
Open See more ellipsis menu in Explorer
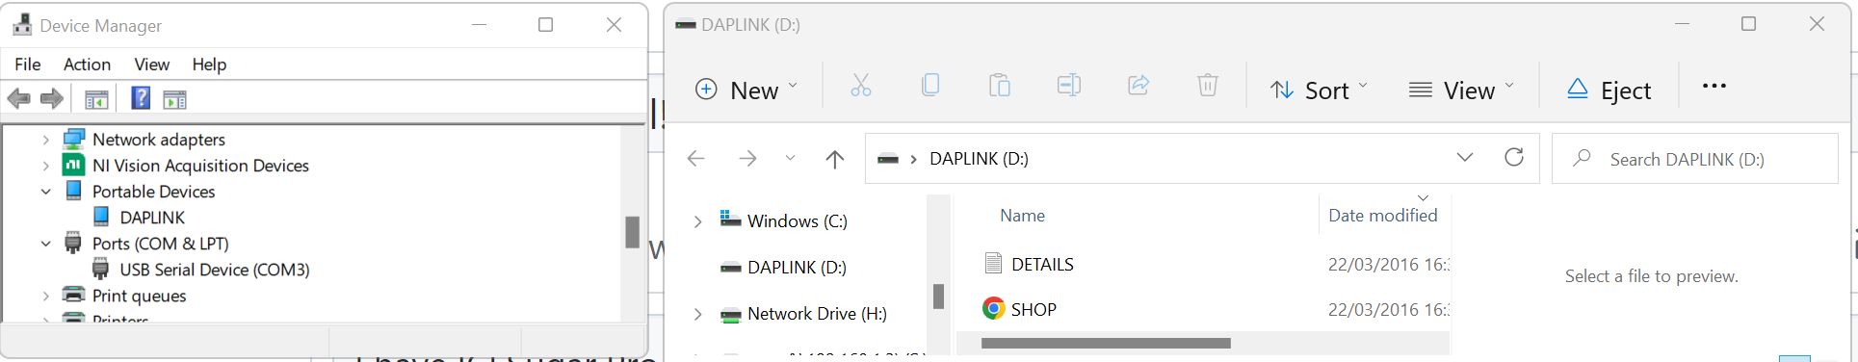tap(1714, 86)
